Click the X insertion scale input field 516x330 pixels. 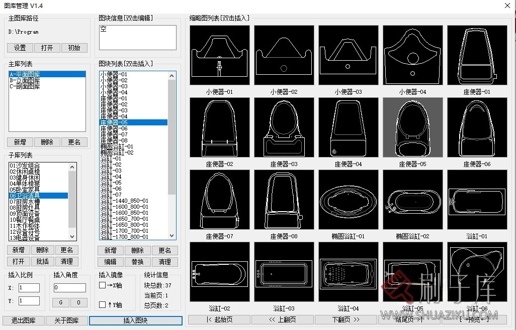point(29,287)
